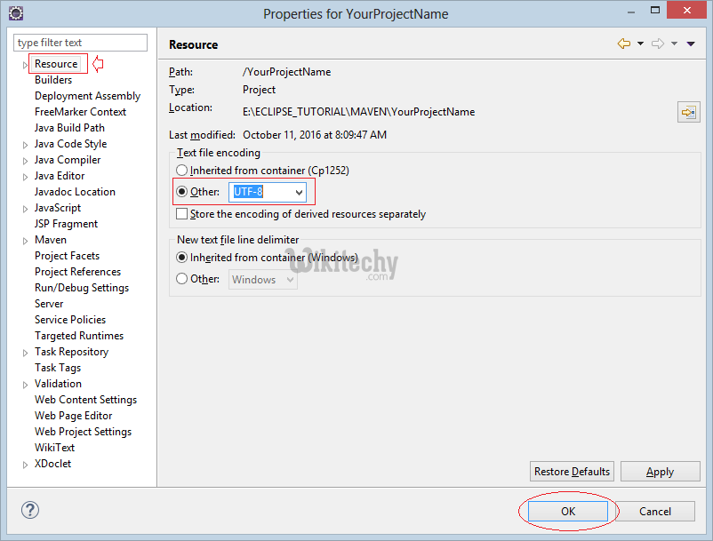
Task: Select Inherited from container (Cp1252) encoding
Action: point(182,170)
